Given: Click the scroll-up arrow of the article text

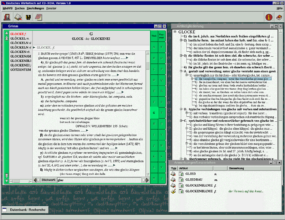Looking at the screenshot, I should point(147,53).
